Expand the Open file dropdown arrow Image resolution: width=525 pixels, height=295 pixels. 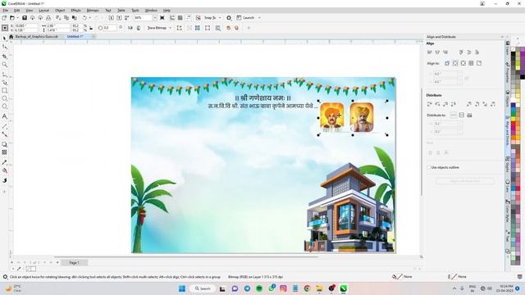17,18
